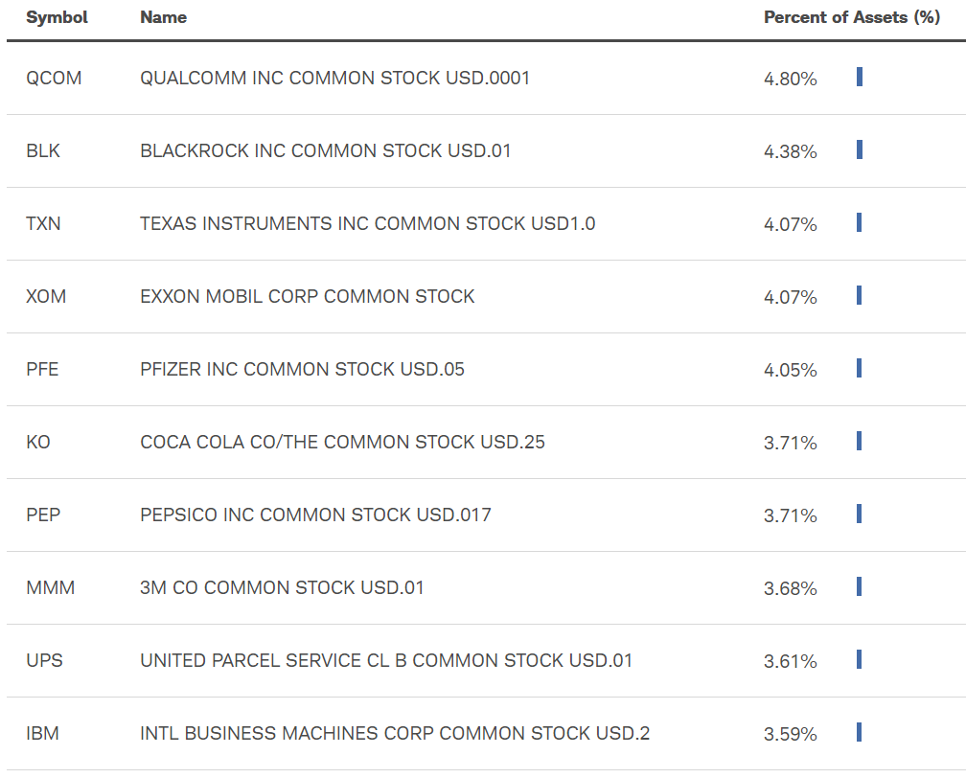
Task: Click the XOM symbol
Action: pos(46,296)
